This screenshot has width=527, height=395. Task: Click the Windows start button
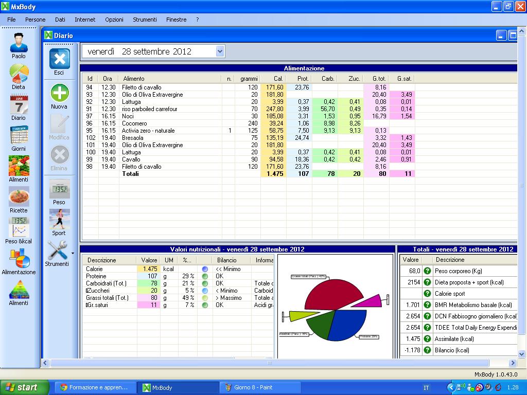(x=24, y=387)
